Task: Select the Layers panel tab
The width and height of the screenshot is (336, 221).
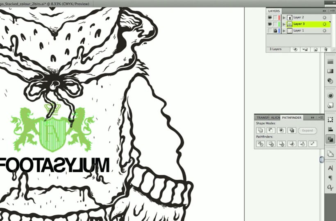Action: [274, 11]
